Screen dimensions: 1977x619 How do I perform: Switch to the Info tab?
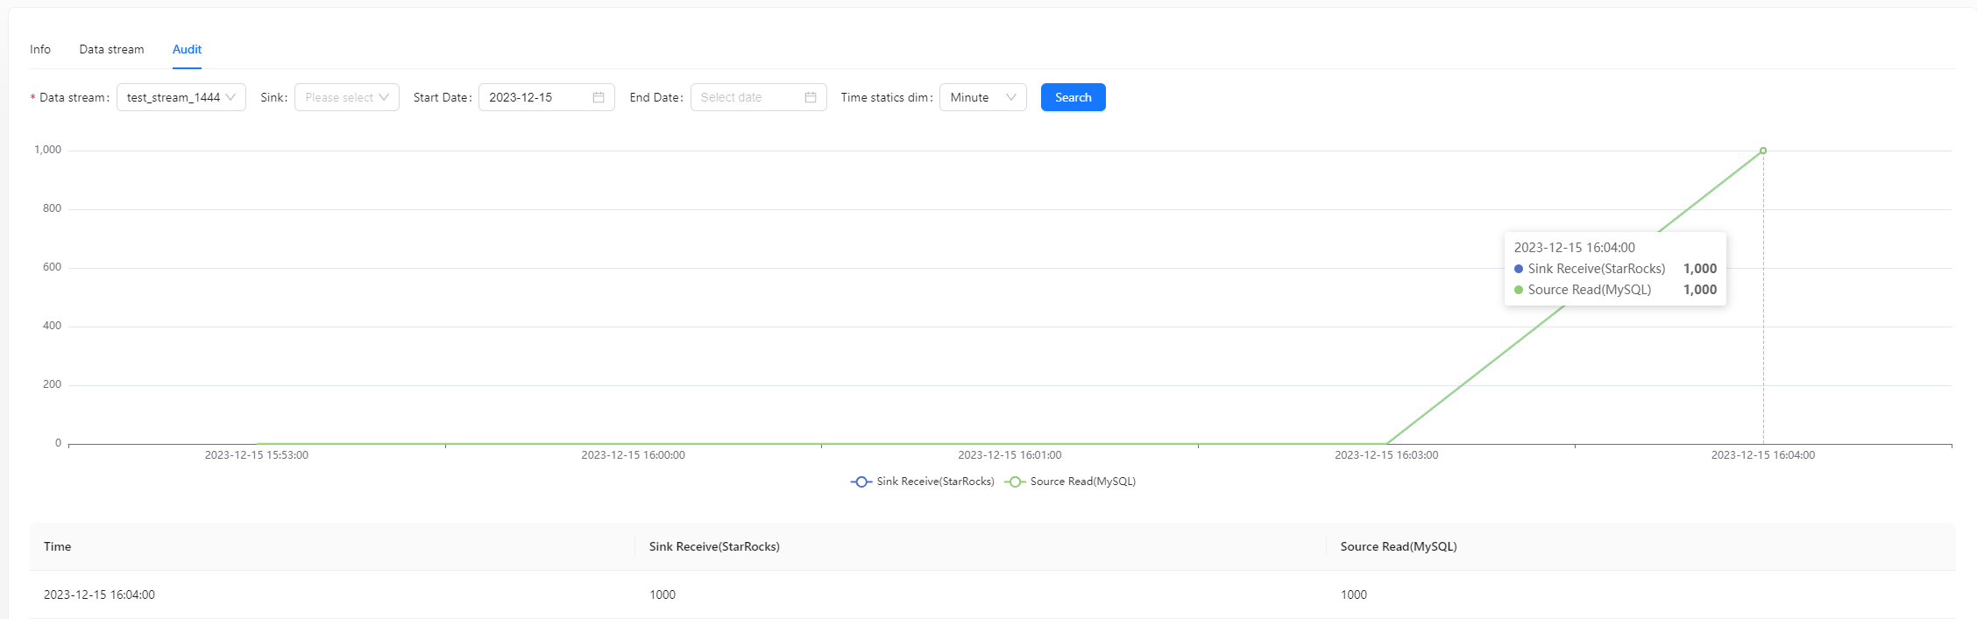40,49
